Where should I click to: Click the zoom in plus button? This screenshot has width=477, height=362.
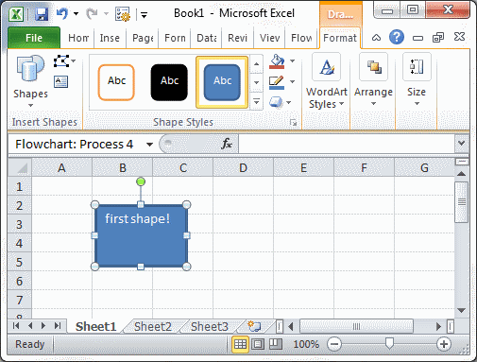tap(444, 344)
